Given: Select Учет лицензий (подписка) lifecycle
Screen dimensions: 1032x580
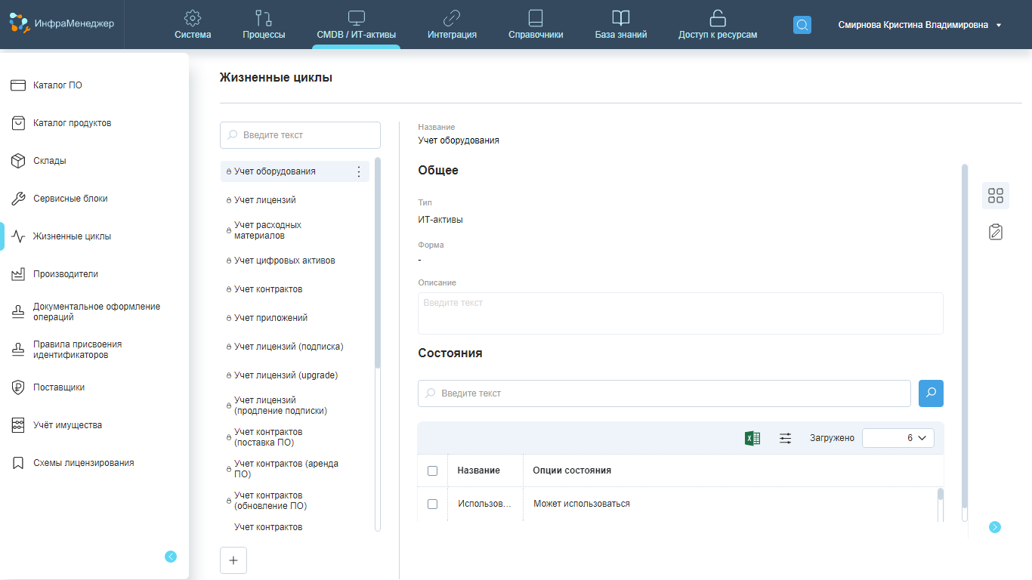Looking at the screenshot, I should tap(289, 347).
